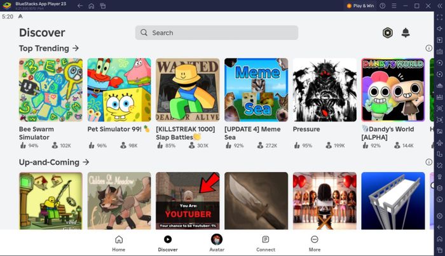Click '[KILLSTREAK 1000] Slap Battles' title
Viewport: 445px width, 256px height.
(186, 133)
